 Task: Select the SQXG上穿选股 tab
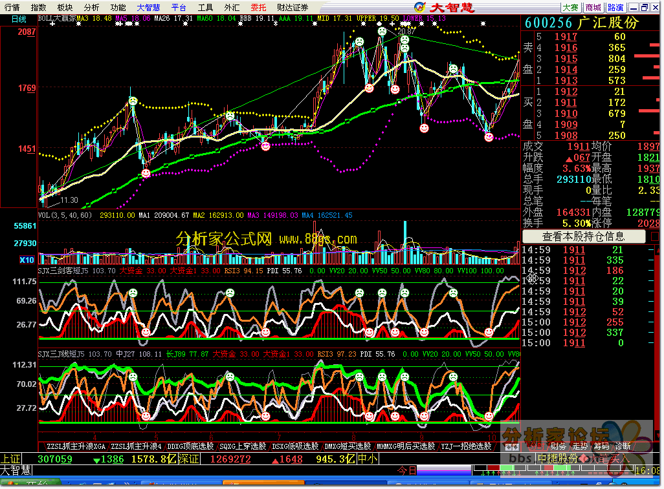pos(243,446)
